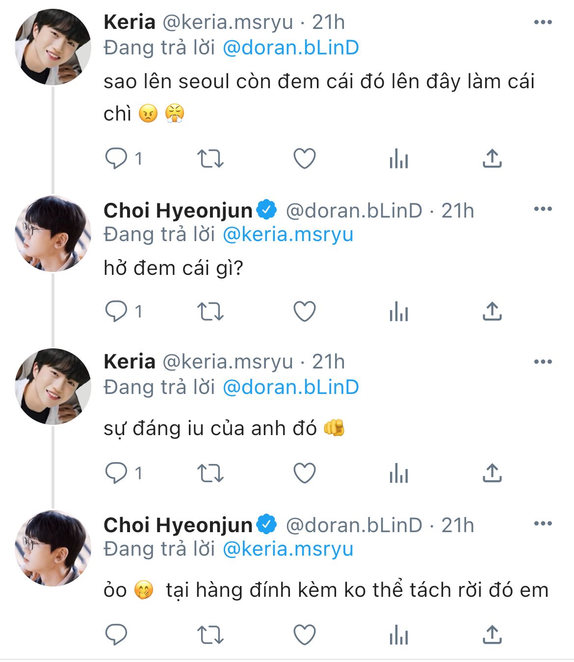Retweet the last Choi Hyeonjun tweet
This screenshot has width=574, height=662.
point(210,635)
